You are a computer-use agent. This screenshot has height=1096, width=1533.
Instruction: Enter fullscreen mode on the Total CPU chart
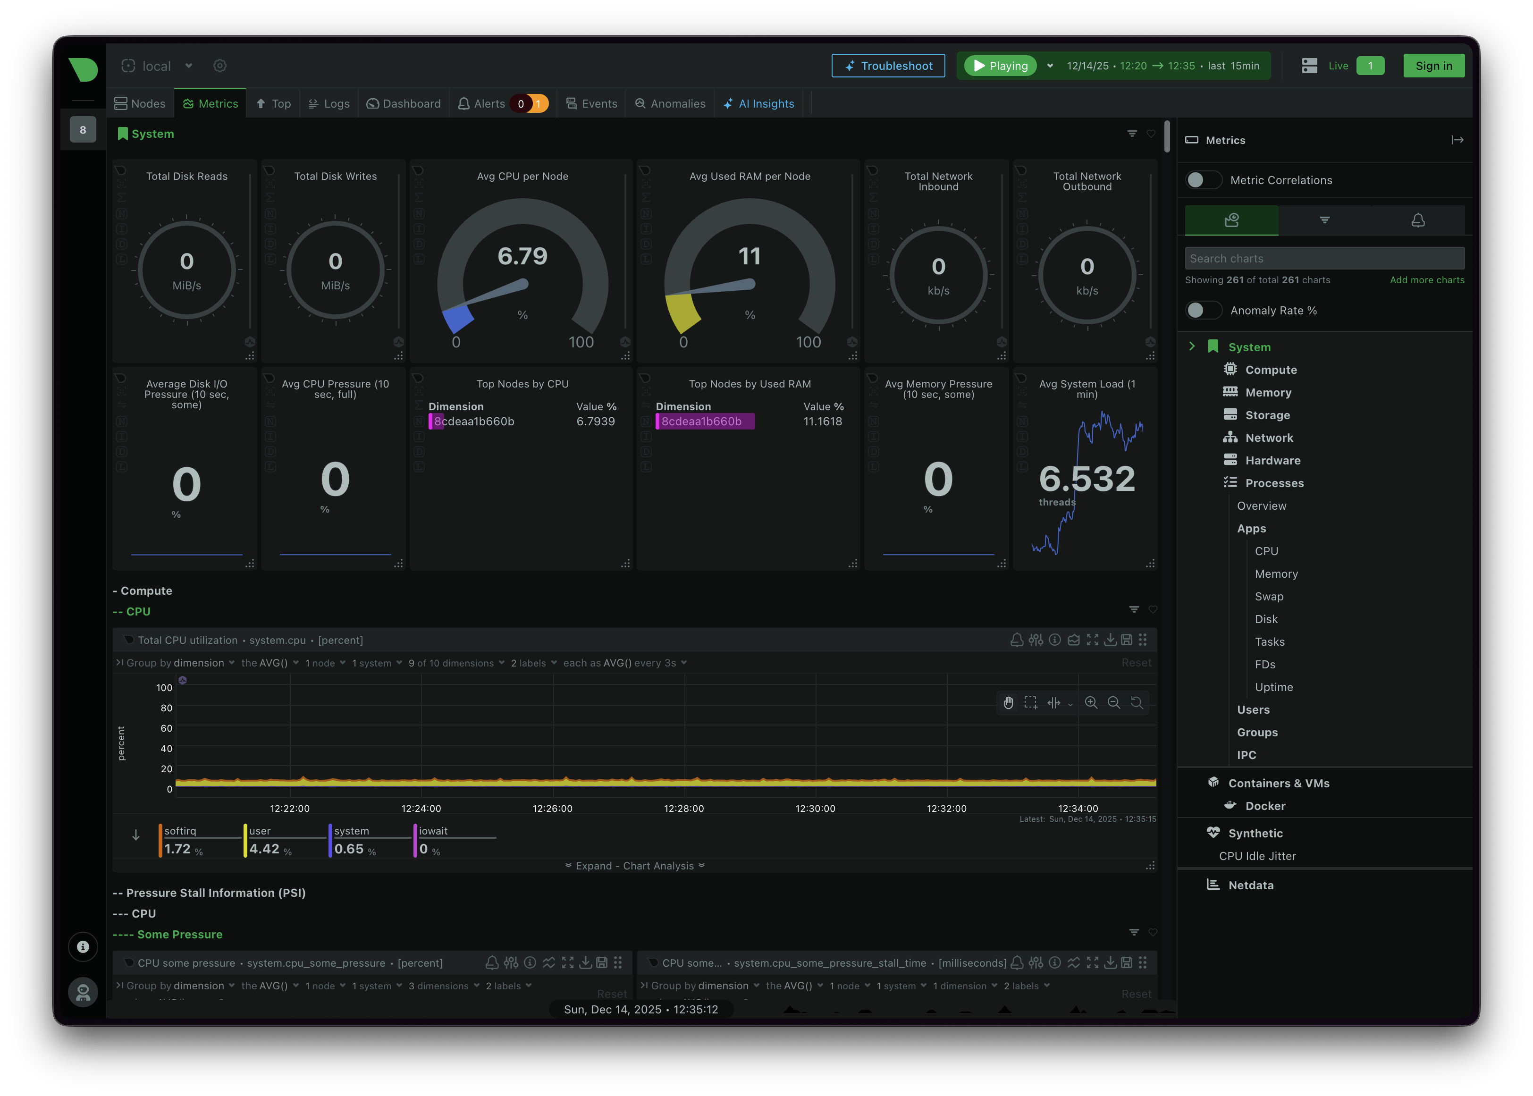[1093, 640]
